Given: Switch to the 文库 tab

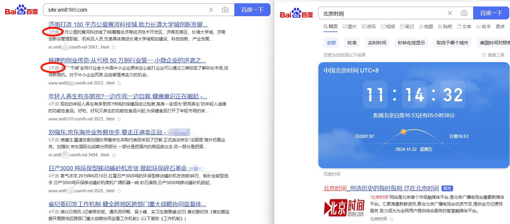Looking at the screenshot, I should coord(464,27).
